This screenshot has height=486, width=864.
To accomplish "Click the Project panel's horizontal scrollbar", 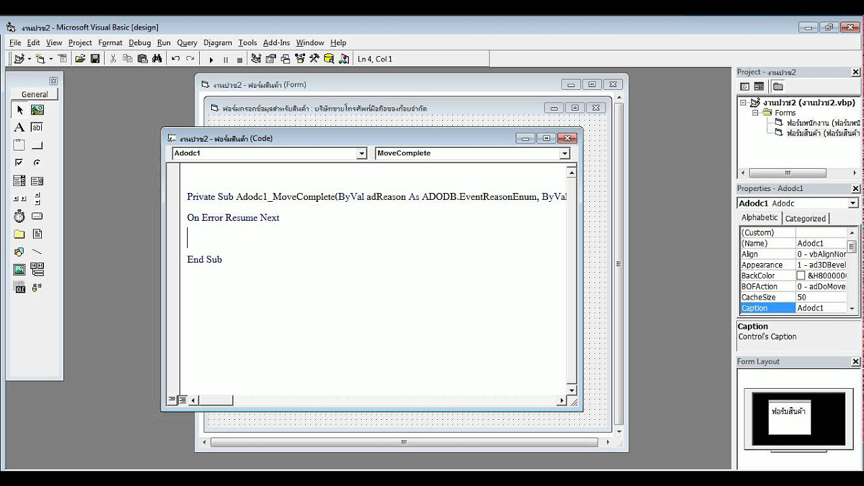I will click(798, 173).
